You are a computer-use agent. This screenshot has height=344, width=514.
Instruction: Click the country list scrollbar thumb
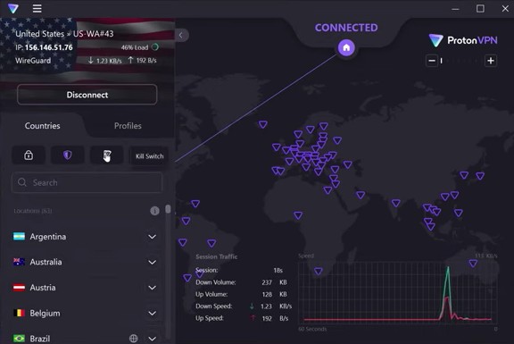168,209
